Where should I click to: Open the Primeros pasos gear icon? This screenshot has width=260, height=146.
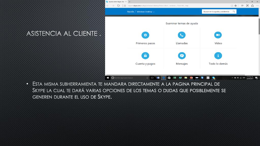click(x=145, y=35)
